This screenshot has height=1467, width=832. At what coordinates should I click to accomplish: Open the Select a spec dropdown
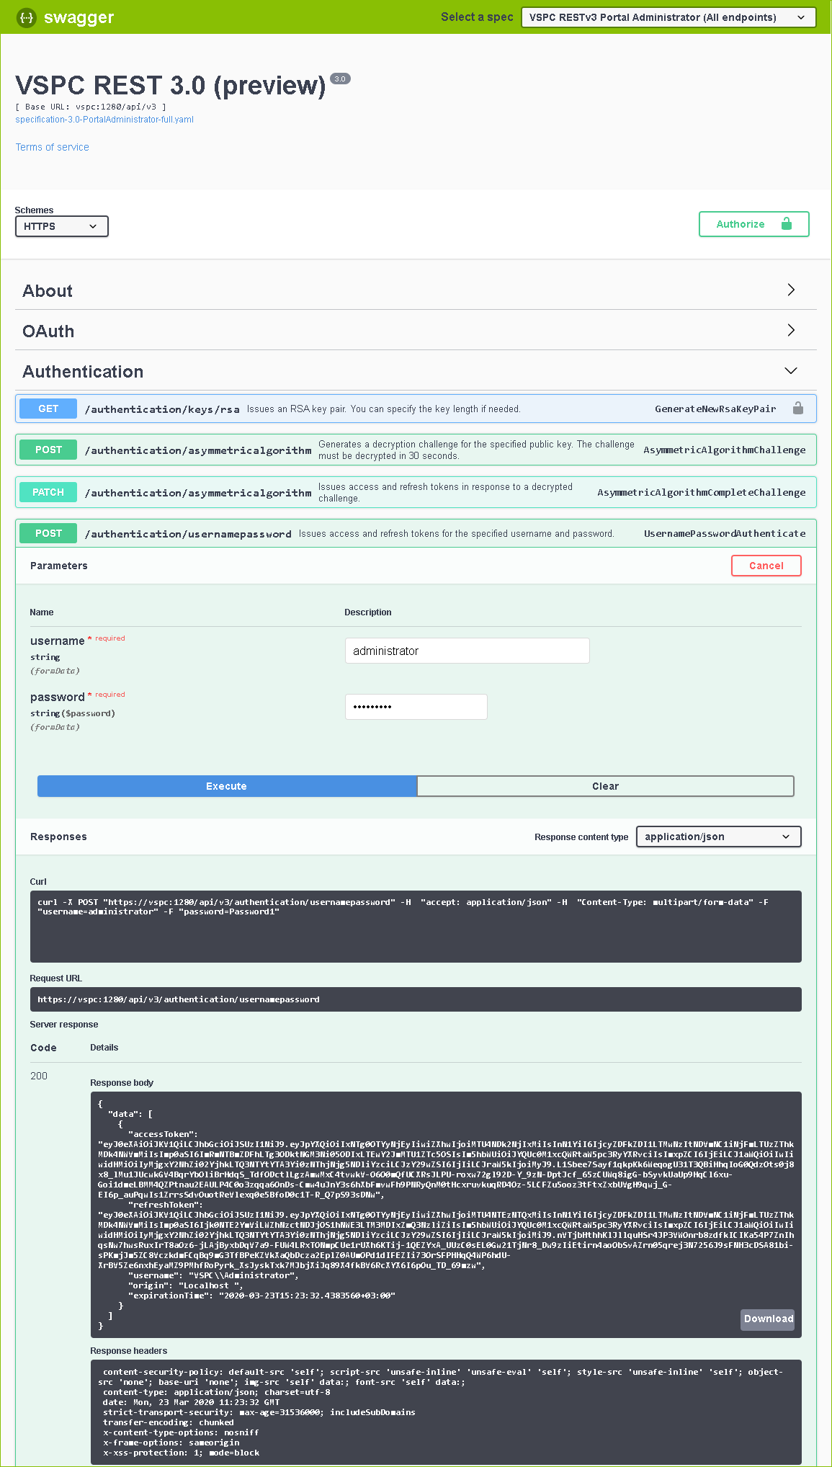[x=668, y=17]
